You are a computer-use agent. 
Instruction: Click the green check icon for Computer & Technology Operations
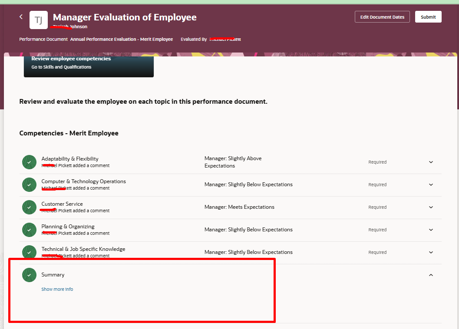[29, 185]
